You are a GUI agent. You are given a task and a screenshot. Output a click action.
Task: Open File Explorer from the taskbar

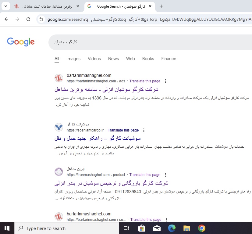pos(186,228)
